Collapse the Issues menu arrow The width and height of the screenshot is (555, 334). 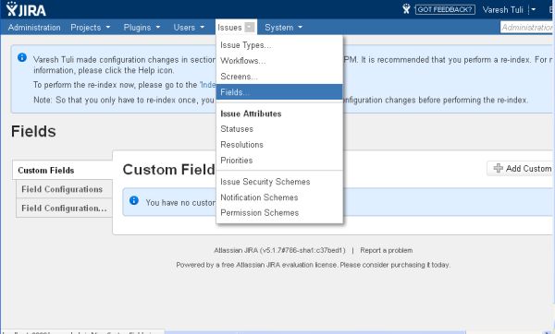tap(249, 27)
